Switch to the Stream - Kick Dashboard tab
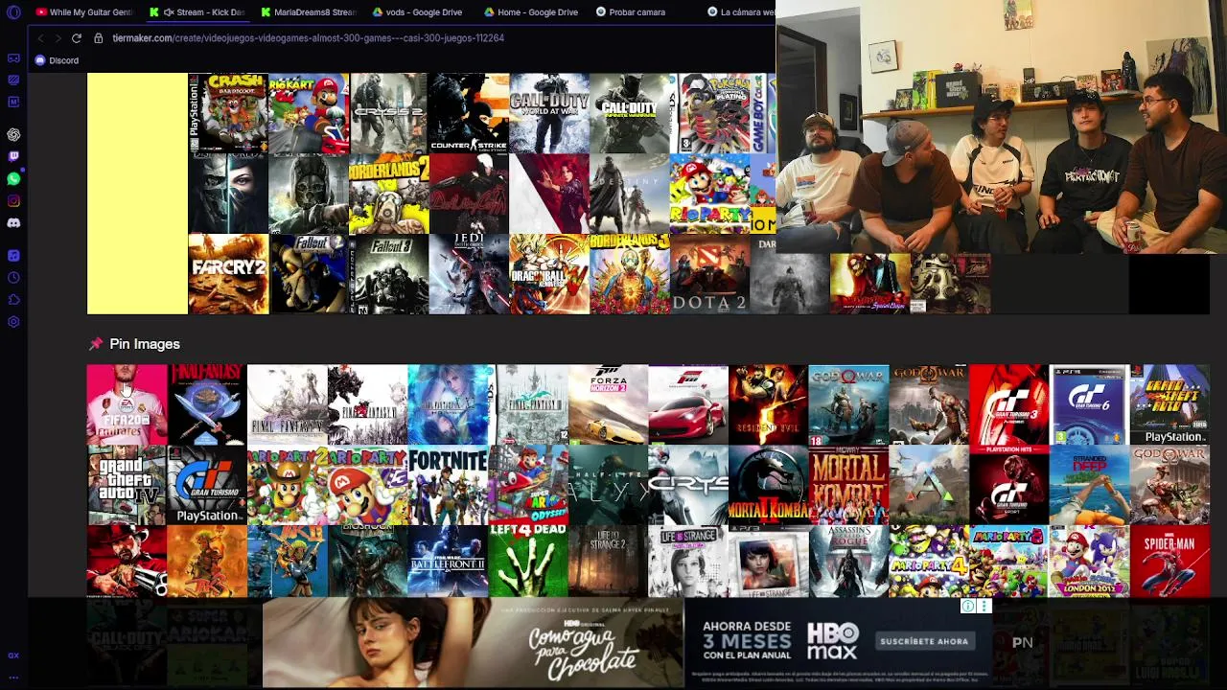 point(199,12)
